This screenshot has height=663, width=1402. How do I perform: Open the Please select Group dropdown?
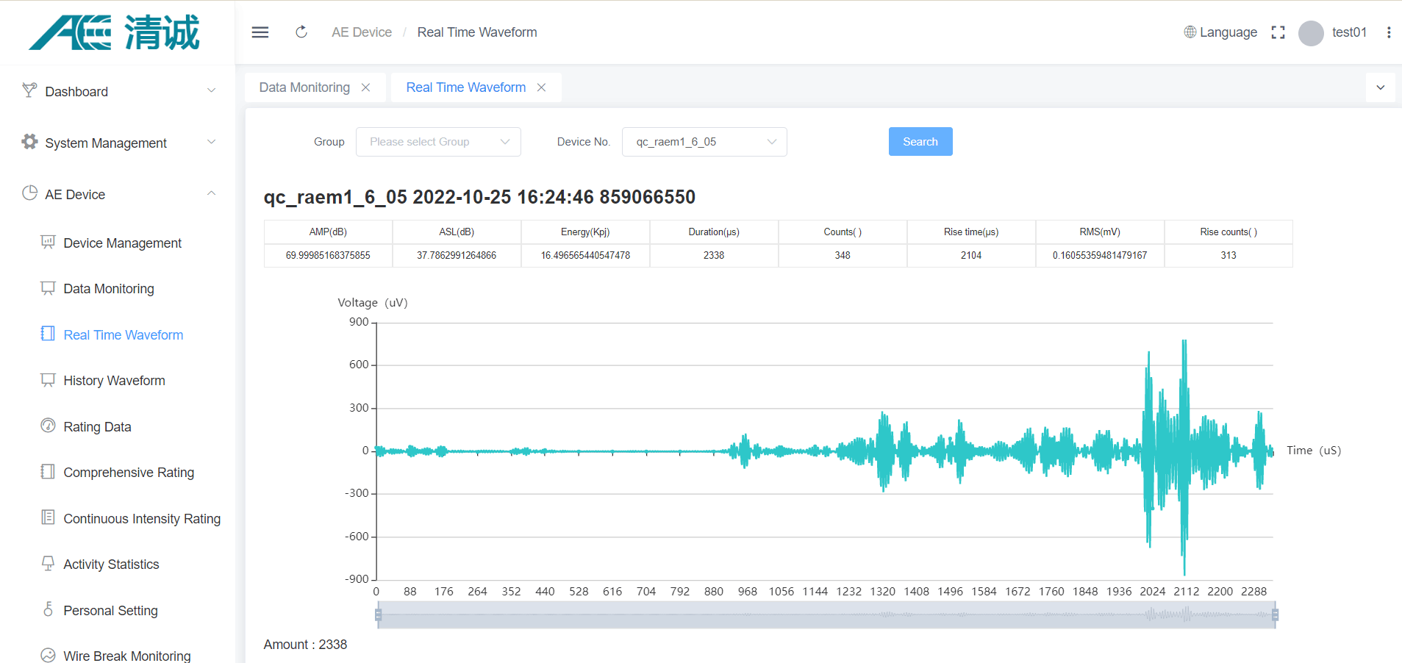[x=438, y=141]
